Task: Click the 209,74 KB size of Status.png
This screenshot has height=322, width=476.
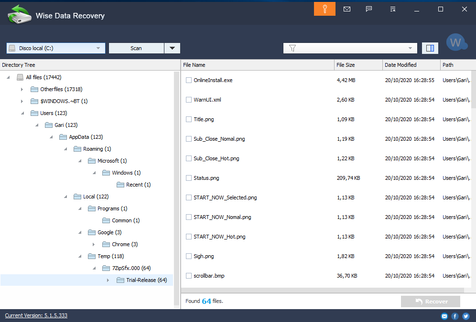Action: (348, 178)
